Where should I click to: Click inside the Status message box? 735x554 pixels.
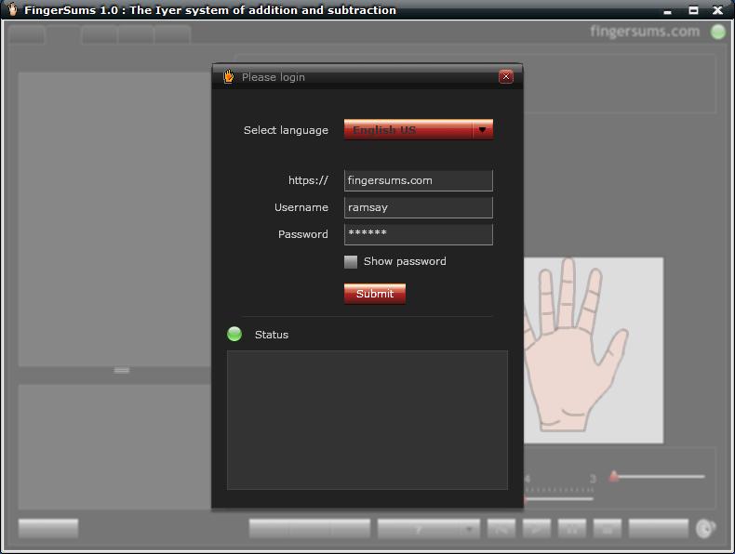pos(367,419)
